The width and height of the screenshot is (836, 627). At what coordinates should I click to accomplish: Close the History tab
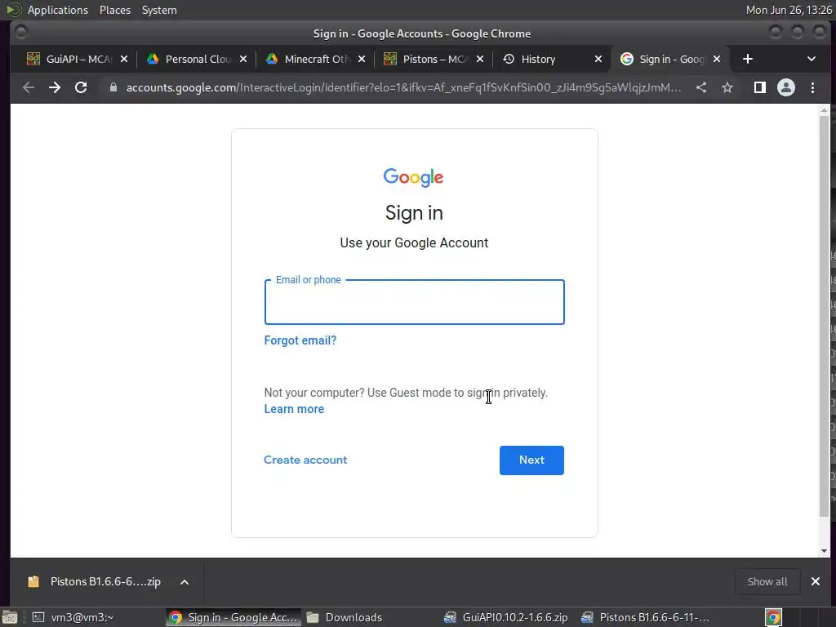[598, 59]
